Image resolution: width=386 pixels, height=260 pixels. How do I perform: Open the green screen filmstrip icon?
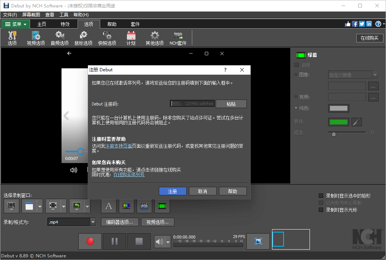click(162, 206)
